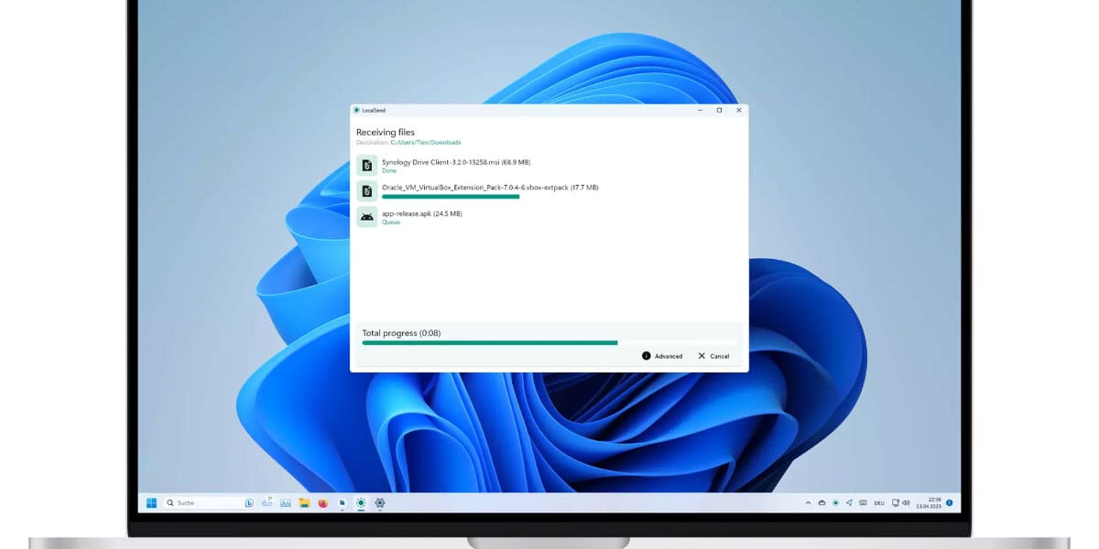Click the Oracle VirtualBox file progress bar

pos(451,196)
